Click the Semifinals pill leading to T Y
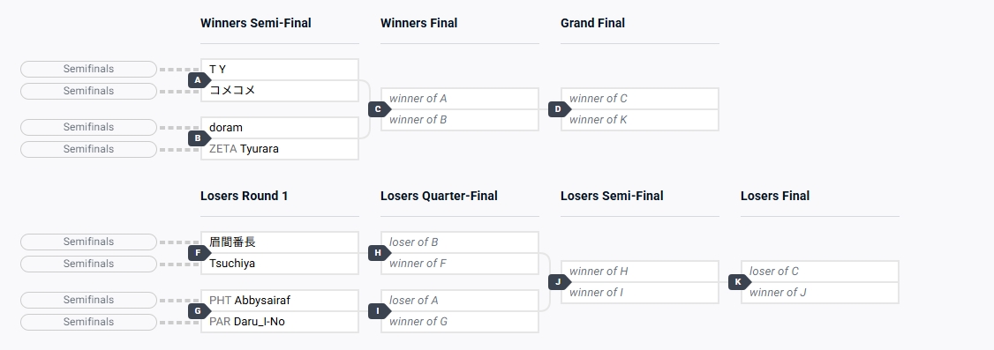 click(89, 69)
